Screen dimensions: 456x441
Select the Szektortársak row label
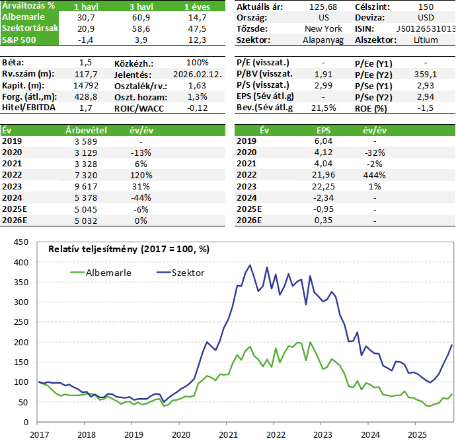tap(28, 29)
